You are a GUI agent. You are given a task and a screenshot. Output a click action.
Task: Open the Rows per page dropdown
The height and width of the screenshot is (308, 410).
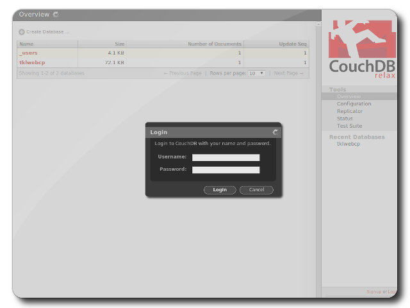256,73
